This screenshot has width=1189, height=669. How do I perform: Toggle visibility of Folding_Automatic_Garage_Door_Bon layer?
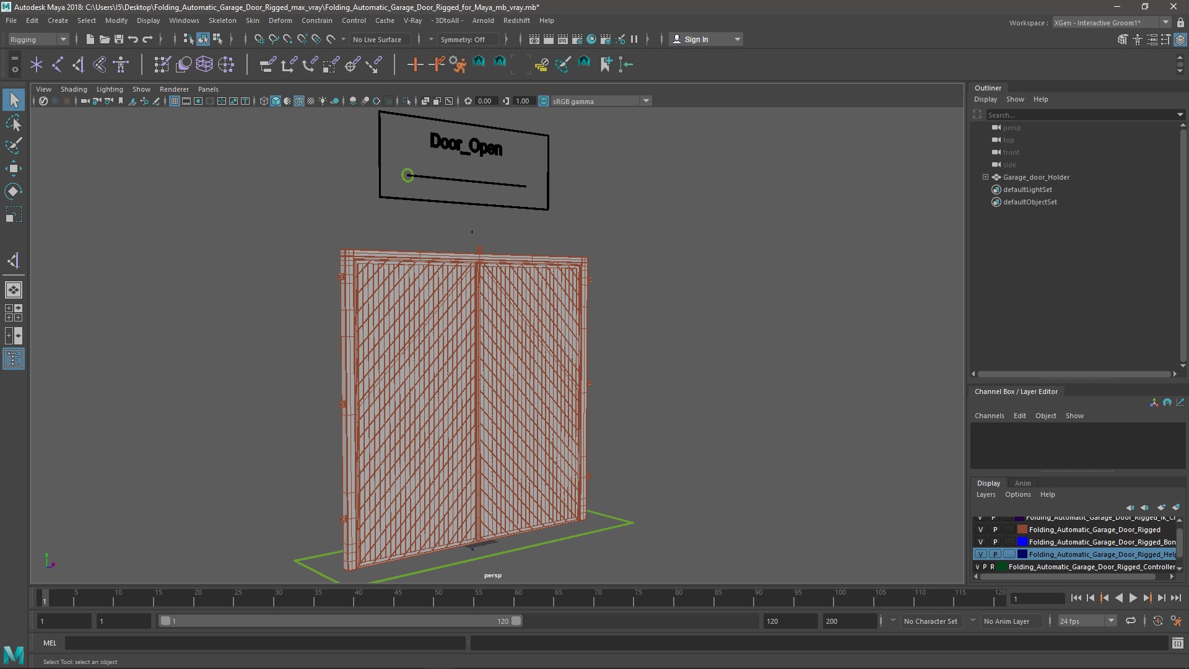click(980, 541)
